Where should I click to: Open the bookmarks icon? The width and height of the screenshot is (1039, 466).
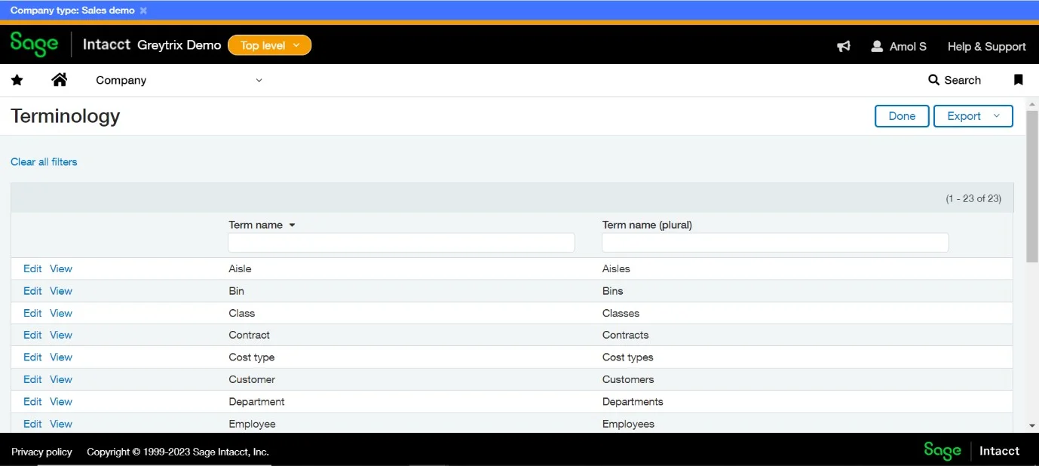click(x=1018, y=80)
